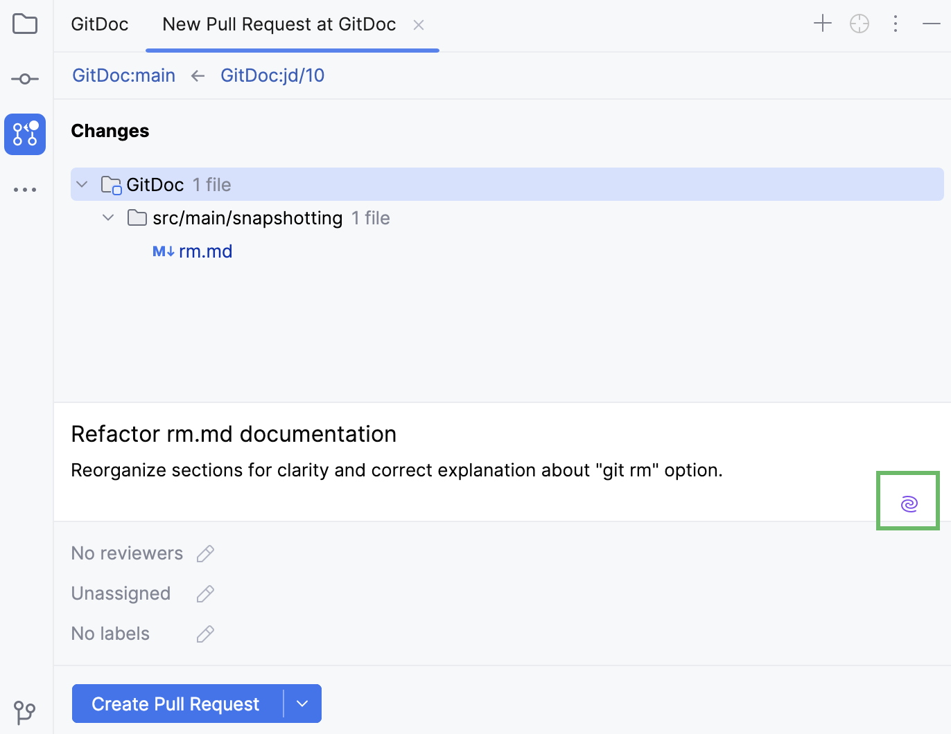Change the head branch GitDoc:jd/10

tap(272, 75)
